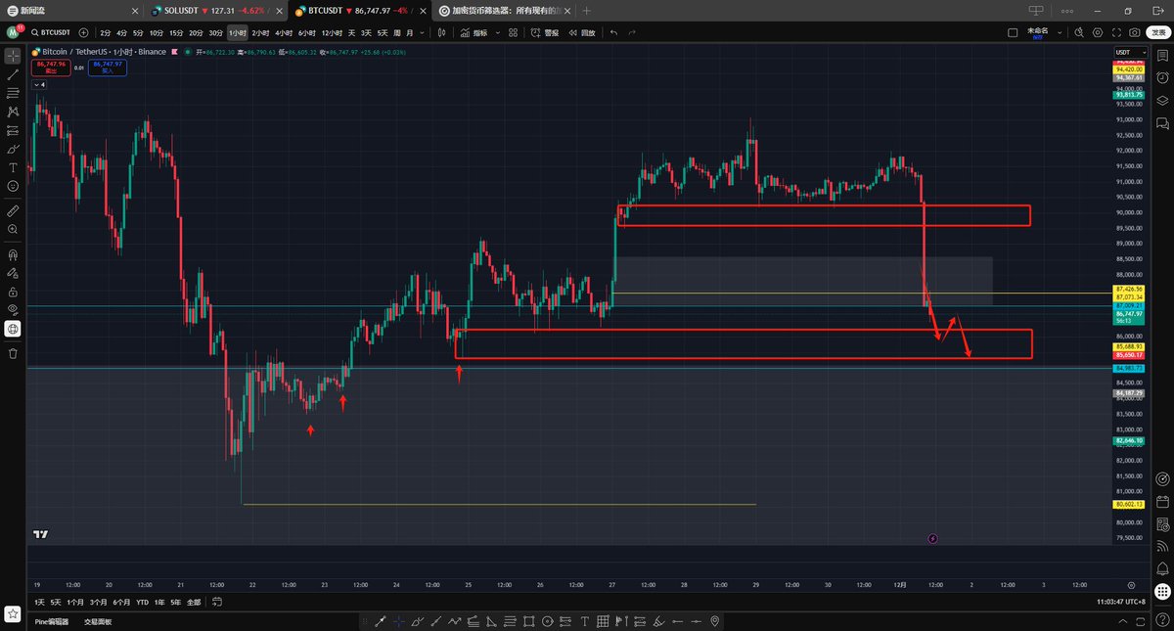The height and width of the screenshot is (631, 1174).
Task: Open the favorites star at bottom left
Action: click(x=13, y=613)
